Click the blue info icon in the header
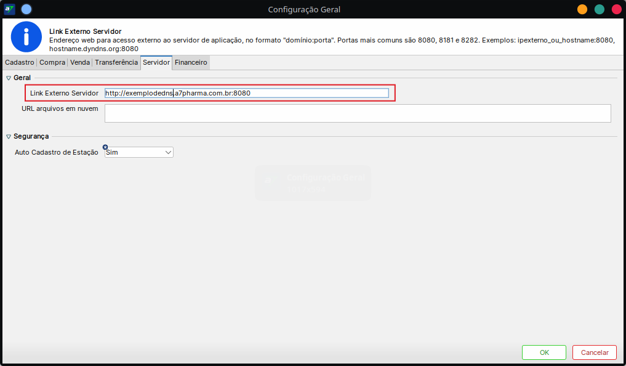626x366 pixels. (x=25, y=37)
